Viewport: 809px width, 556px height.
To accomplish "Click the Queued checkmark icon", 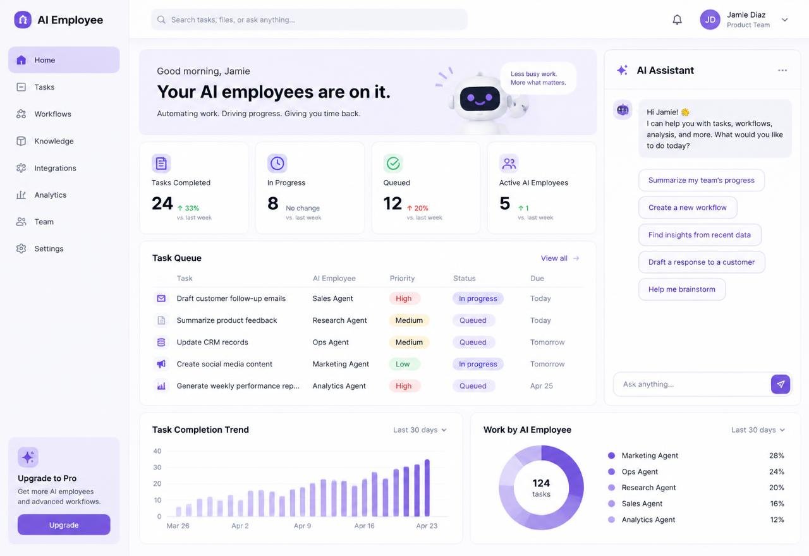I will pyautogui.click(x=393, y=164).
